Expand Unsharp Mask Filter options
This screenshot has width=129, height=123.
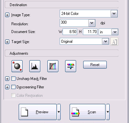tap(7, 79)
